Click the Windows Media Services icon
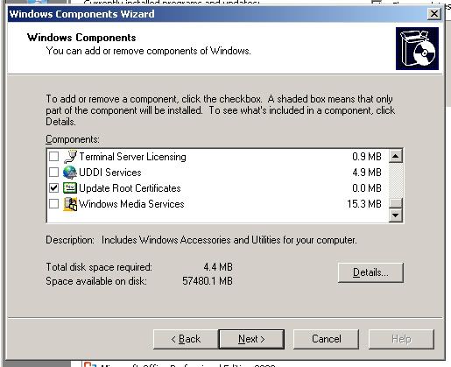Image resolution: width=451 pixels, height=367 pixels. [70, 204]
